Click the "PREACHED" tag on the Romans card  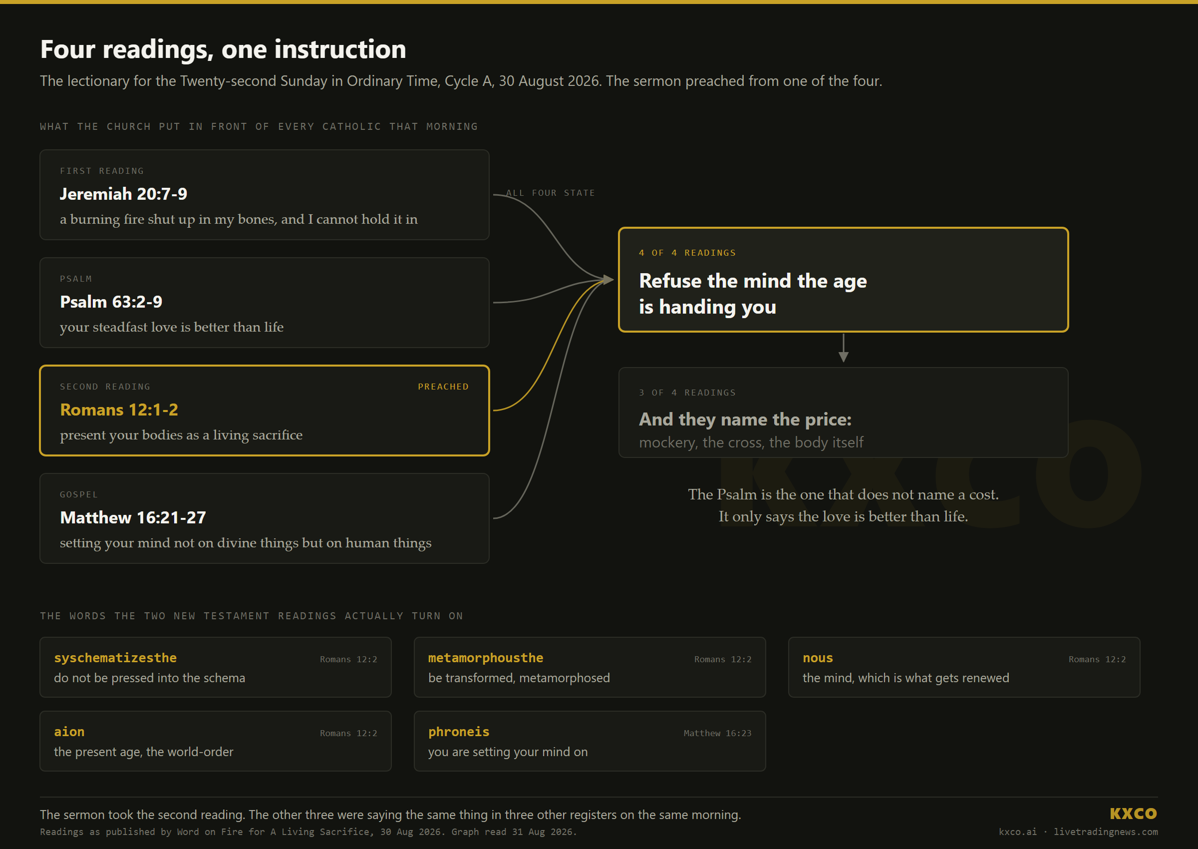443,387
